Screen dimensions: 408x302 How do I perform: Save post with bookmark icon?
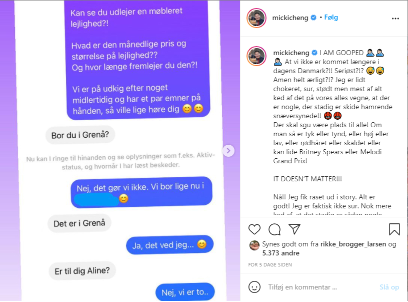pos(394,229)
